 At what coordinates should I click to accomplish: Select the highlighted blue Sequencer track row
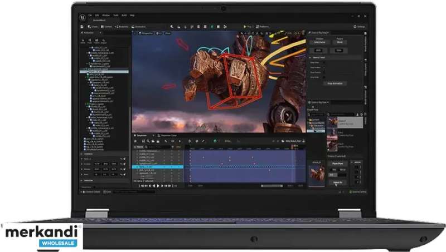[158, 167]
